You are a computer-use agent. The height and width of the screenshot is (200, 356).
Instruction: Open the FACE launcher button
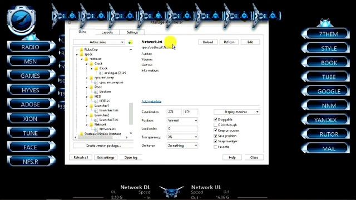31,147
